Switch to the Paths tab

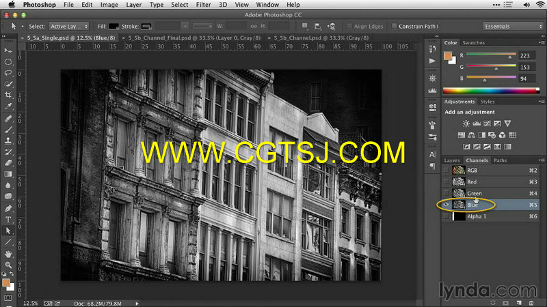(500, 160)
